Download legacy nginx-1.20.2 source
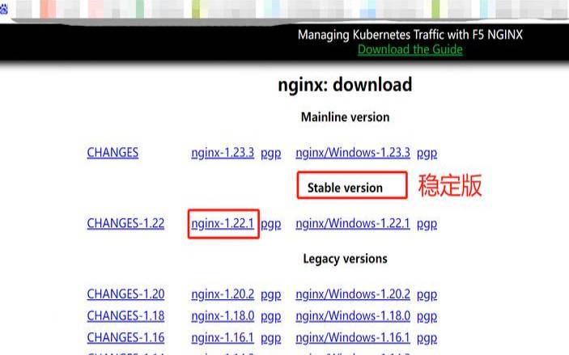 (223, 294)
